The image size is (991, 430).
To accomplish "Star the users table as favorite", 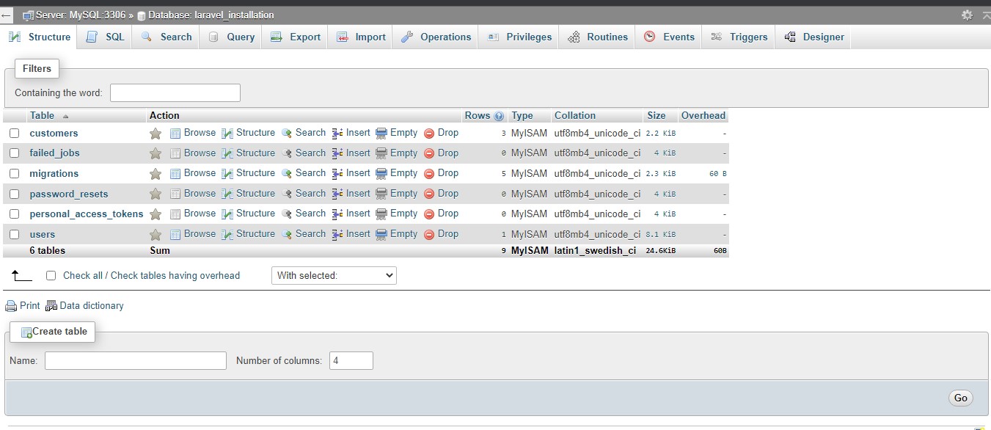I will pyautogui.click(x=156, y=235).
